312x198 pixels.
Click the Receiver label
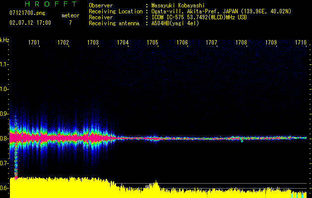click(101, 17)
